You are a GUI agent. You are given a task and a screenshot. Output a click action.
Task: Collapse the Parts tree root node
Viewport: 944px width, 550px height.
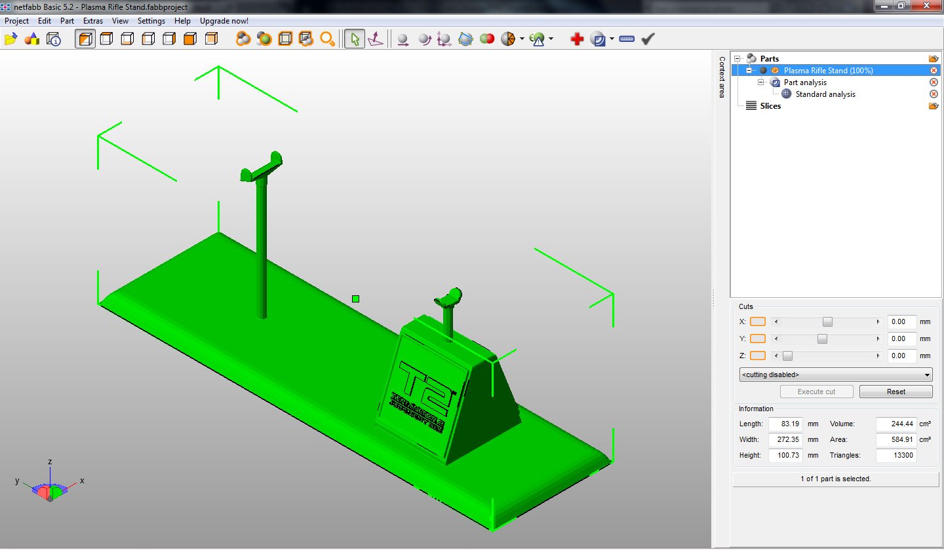(737, 59)
